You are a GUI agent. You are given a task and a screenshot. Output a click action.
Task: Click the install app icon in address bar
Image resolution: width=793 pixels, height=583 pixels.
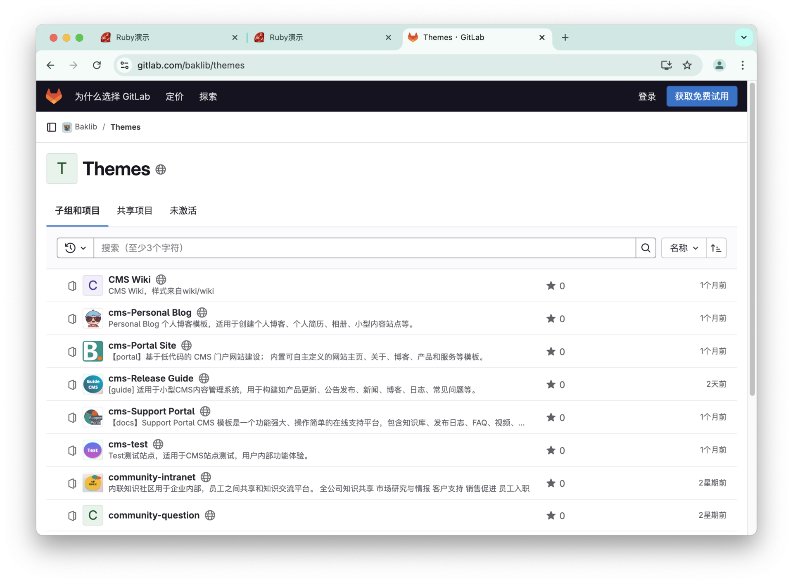[666, 65]
